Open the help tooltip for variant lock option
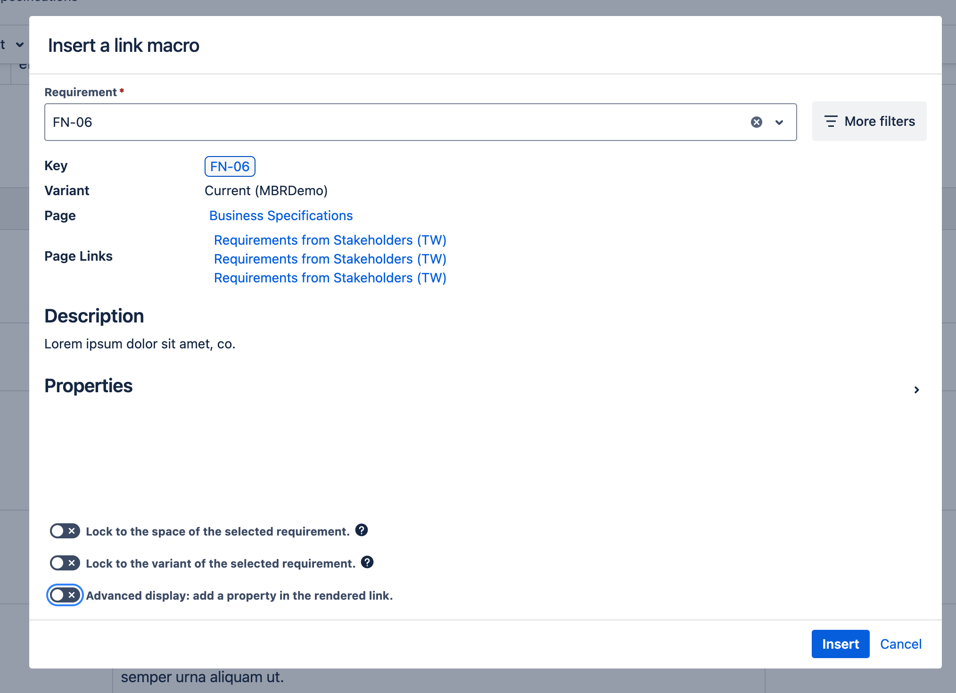 (x=368, y=562)
